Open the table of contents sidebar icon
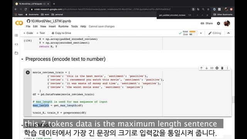 [x=16, y=35]
